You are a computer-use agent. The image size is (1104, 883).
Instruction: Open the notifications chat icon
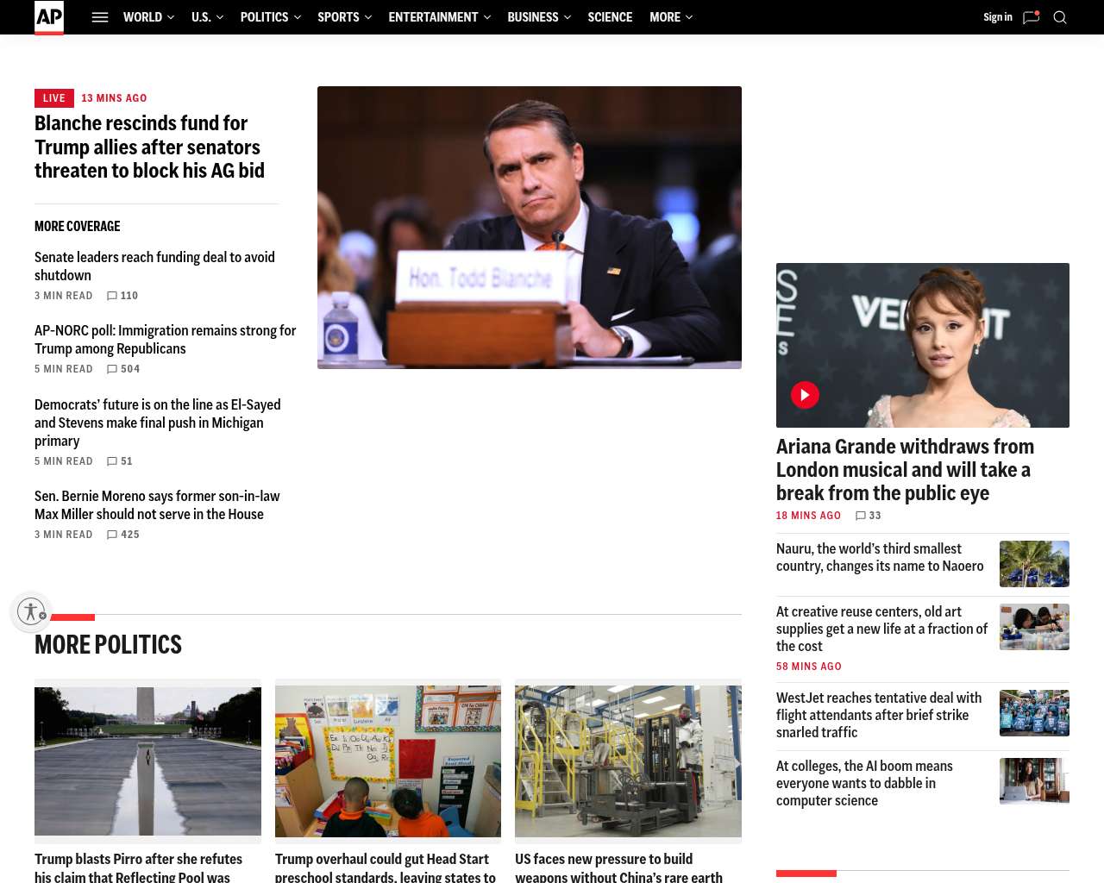pyautogui.click(x=1031, y=17)
